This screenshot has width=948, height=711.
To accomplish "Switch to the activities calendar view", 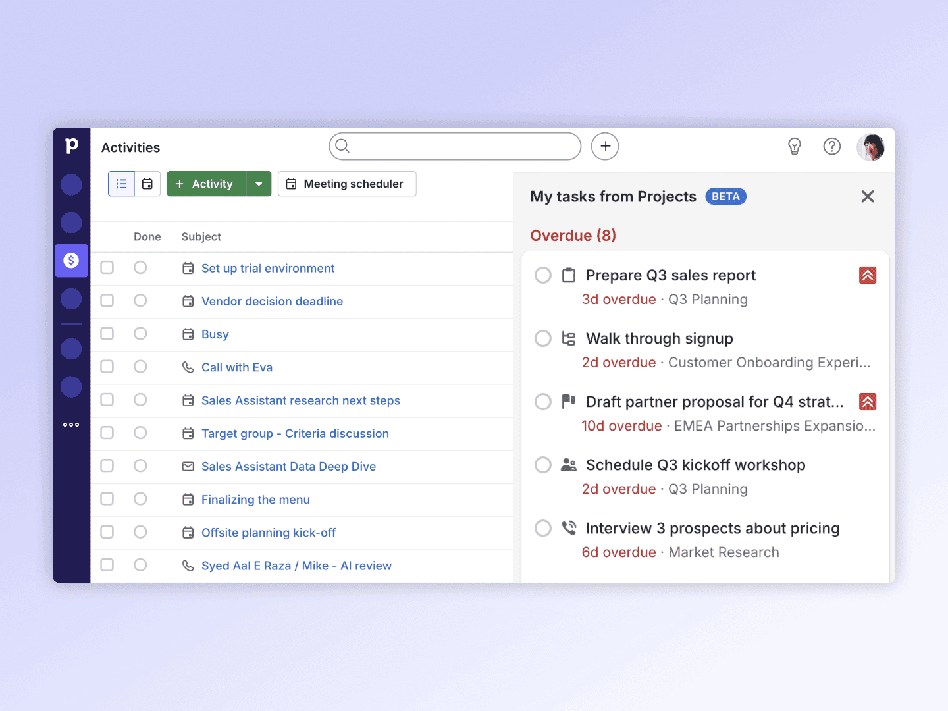I will [147, 184].
